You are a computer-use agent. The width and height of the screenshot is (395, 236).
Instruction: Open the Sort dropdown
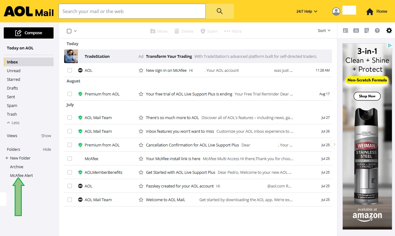[x=324, y=30]
